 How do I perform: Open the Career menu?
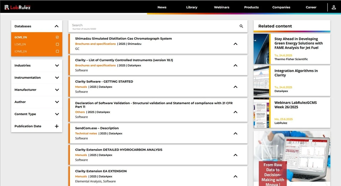click(x=311, y=7)
